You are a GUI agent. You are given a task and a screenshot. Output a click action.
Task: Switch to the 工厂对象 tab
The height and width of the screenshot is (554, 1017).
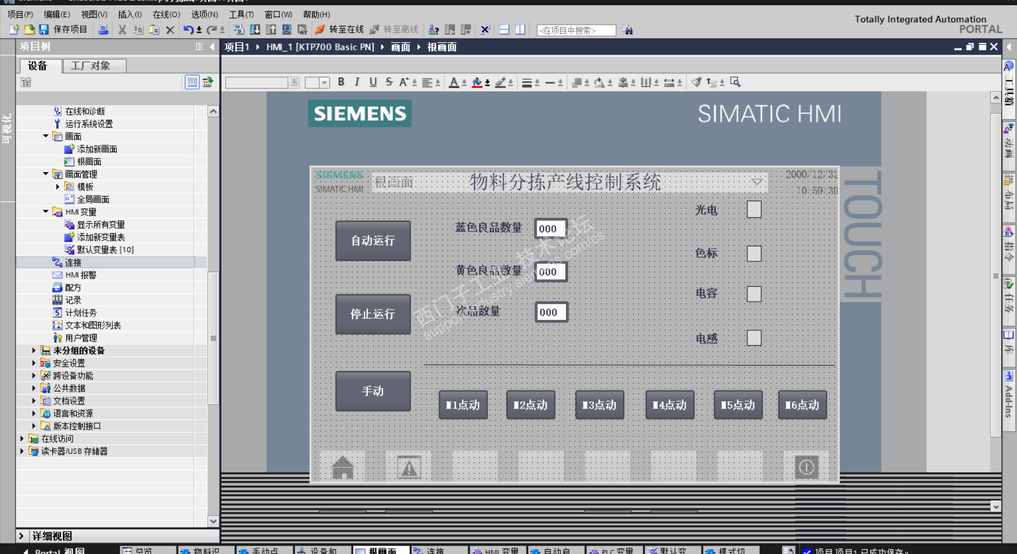(94, 66)
